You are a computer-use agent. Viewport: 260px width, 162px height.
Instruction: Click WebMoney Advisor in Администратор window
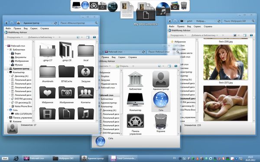[16, 32]
